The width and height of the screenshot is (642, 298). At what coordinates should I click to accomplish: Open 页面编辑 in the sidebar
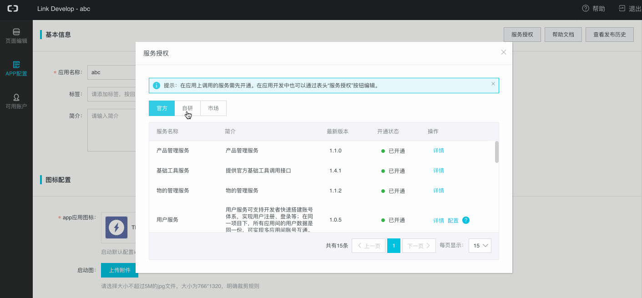16,36
